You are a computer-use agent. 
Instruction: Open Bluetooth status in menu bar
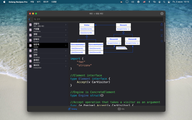[149, 2]
